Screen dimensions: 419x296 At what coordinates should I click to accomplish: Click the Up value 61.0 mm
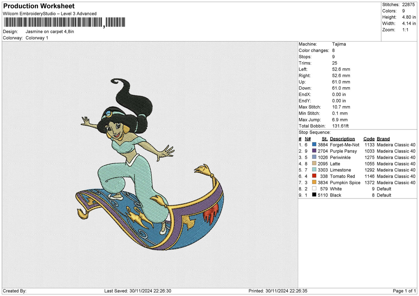pyautogui.click(x=341, y=82)
